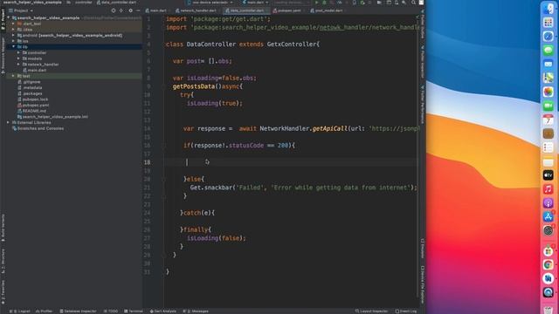
Task: Expand the controller folder
Action: pos(18,52)
